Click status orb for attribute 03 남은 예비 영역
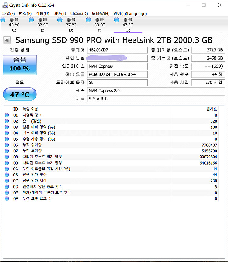This screenshot has height=262, width=228. pos(7,127)
